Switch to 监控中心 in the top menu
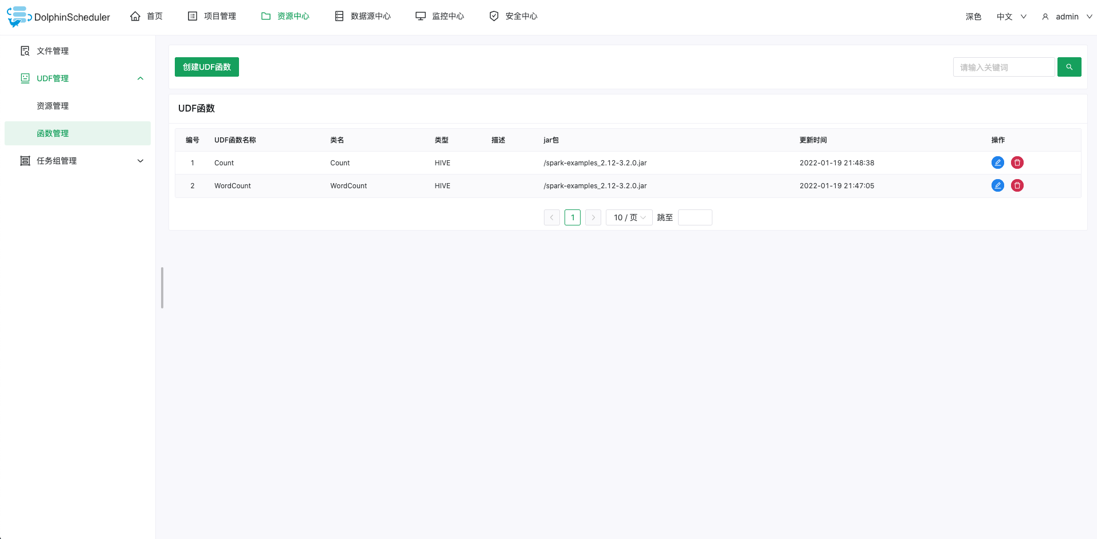 (x=440, y=16)
